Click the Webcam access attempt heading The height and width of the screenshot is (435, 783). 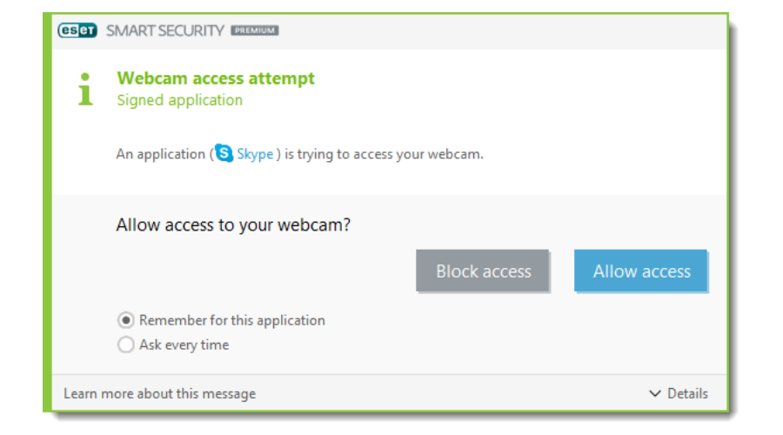[216, 78]
